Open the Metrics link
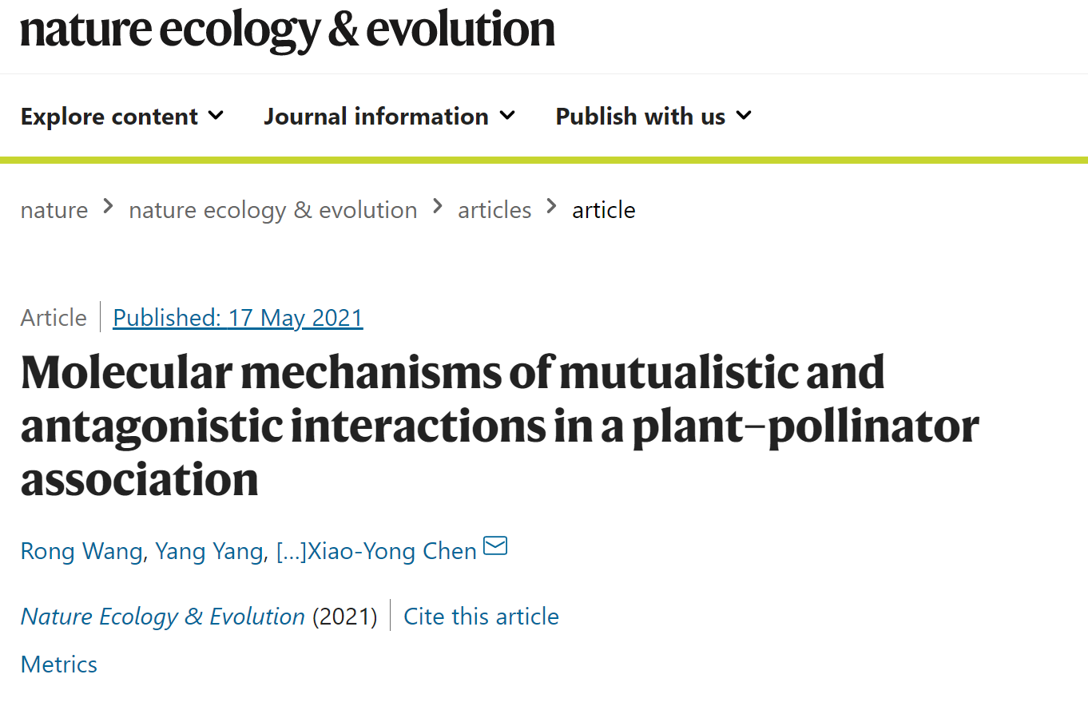 pyautogui.click(x=59, y=664)
